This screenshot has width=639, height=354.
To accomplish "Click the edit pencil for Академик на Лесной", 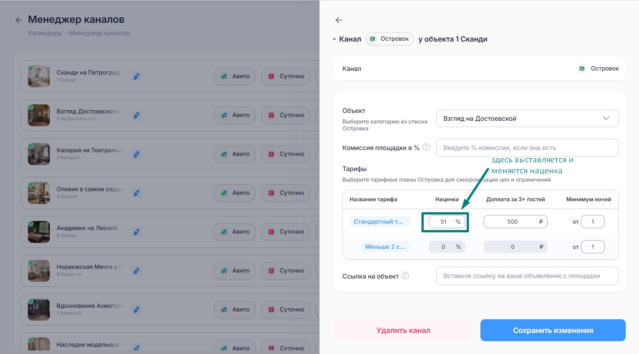I will pos(136,232).
